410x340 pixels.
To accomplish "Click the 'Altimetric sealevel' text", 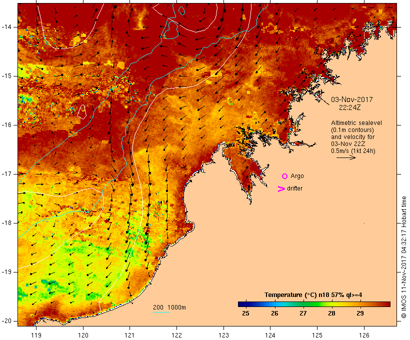I will pyautogui.click(x=356, y=123).
